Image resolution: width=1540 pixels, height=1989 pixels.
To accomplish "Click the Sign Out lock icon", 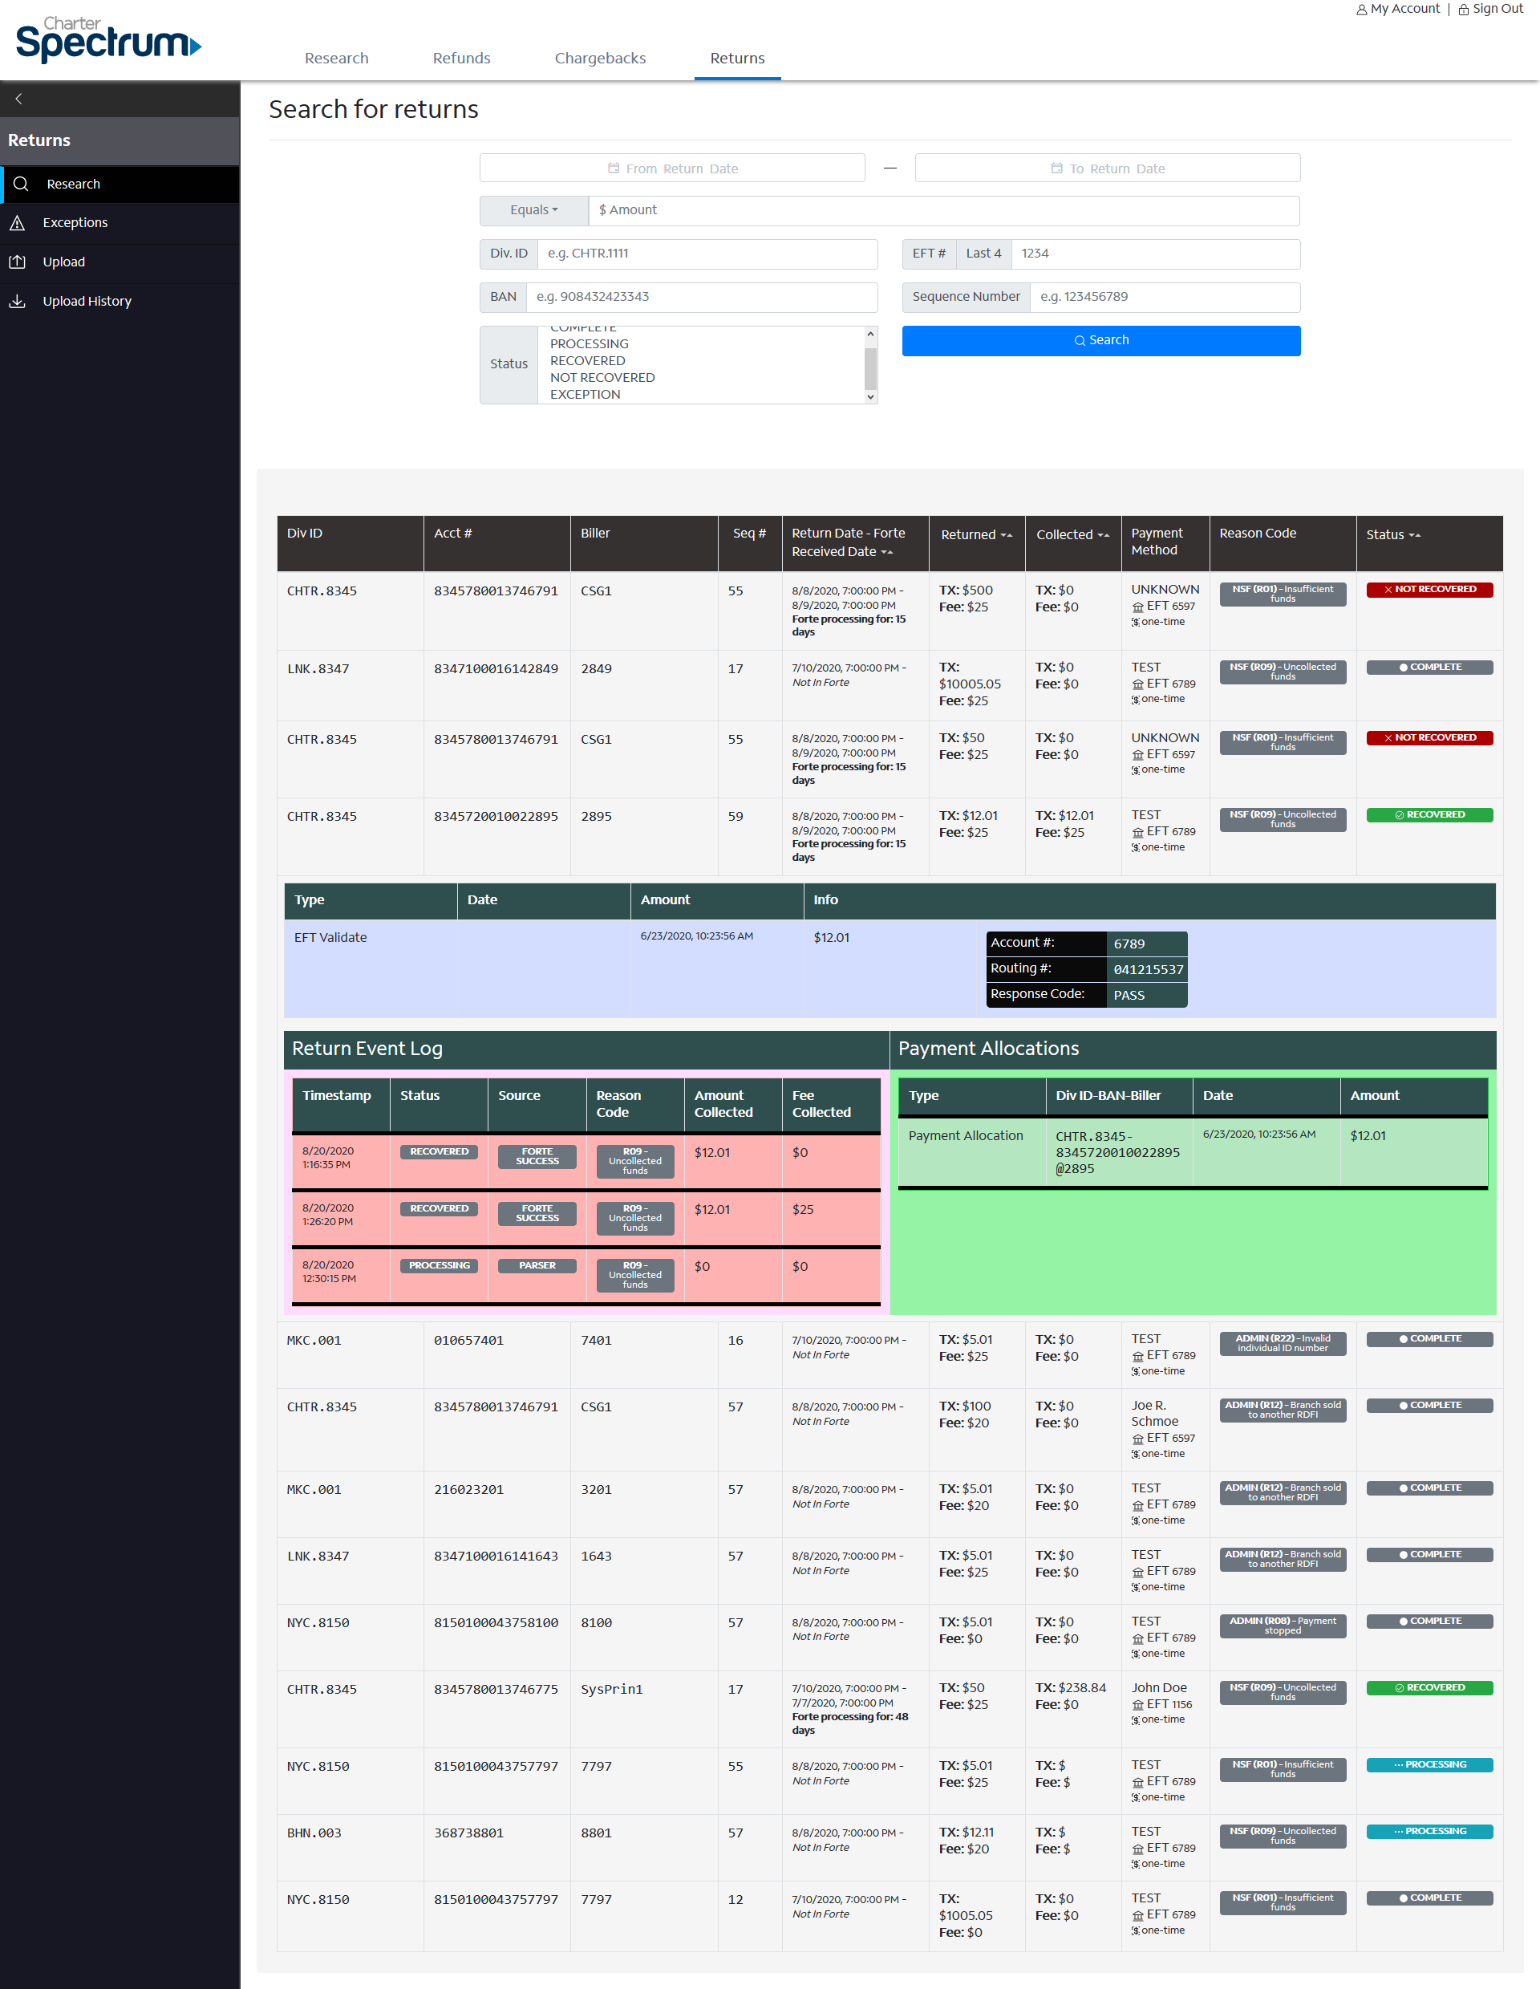I will pos(1464,9).
